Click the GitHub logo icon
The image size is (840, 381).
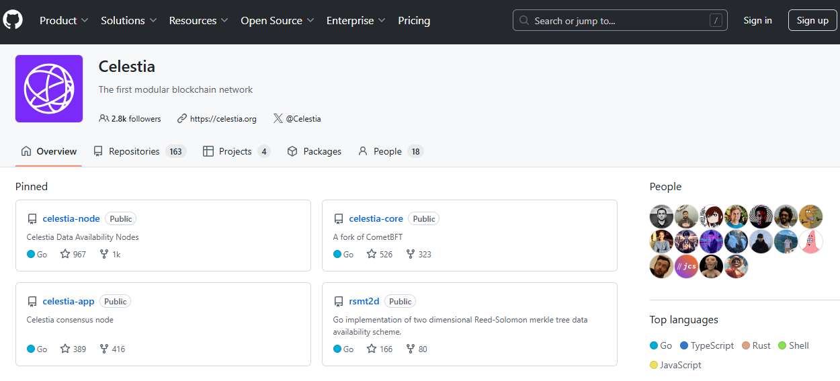pos(13,20)
